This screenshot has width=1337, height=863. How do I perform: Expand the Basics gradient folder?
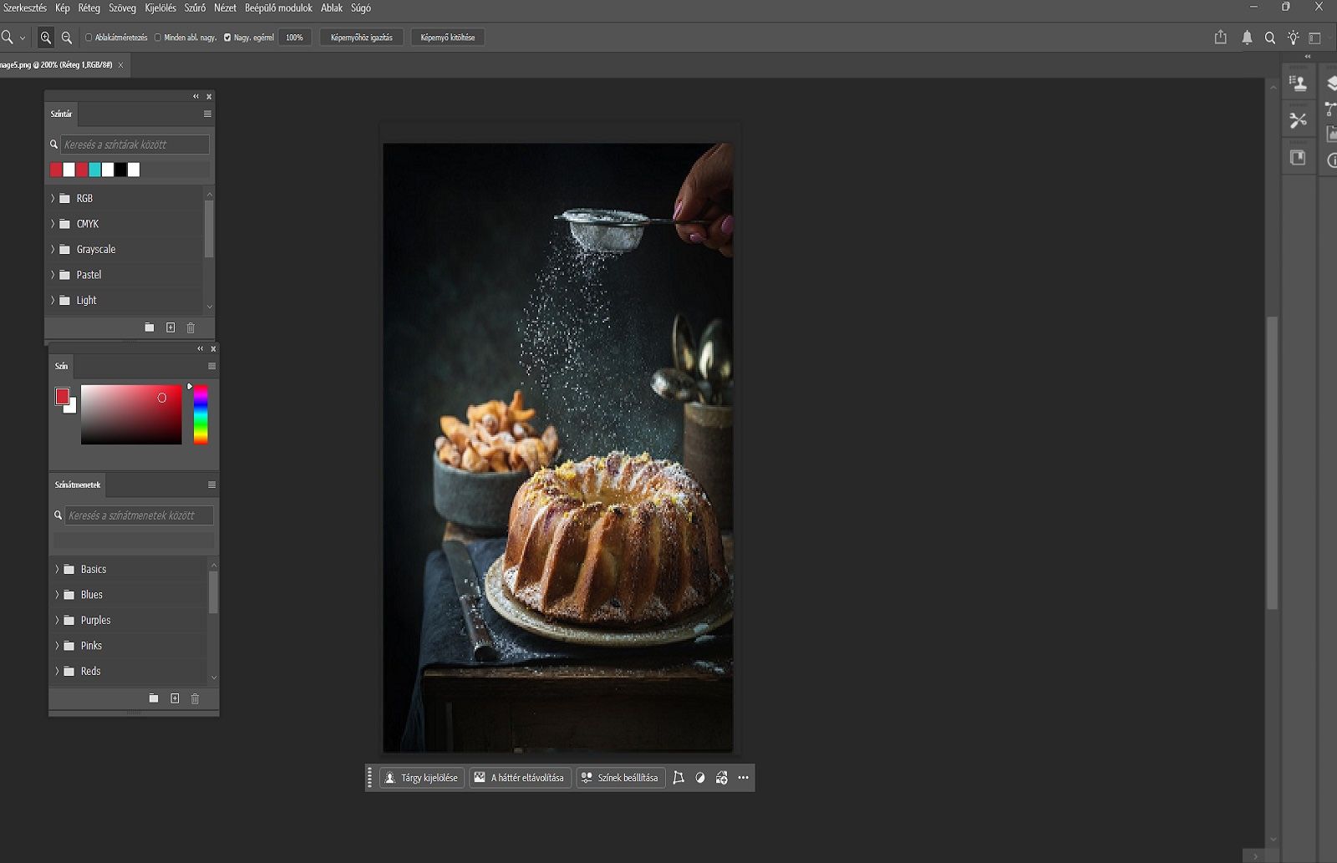[57, 570]
